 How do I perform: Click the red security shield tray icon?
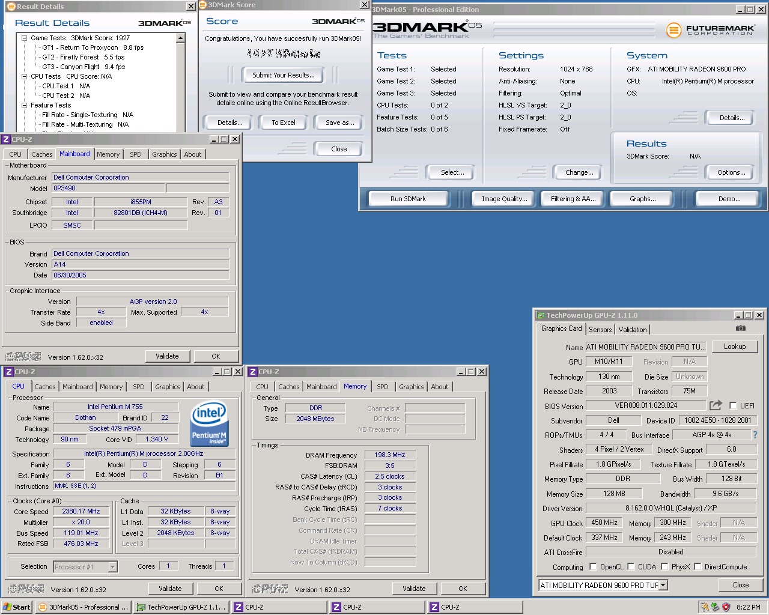726,607
